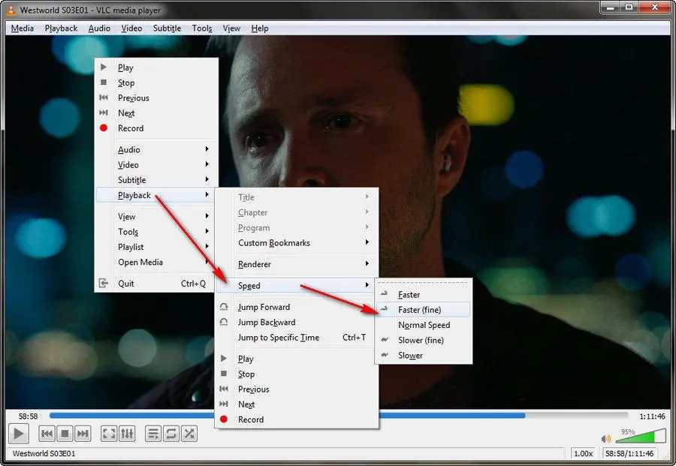Select Play in the first context menu
676x466 pixels.
click(156, 68)
